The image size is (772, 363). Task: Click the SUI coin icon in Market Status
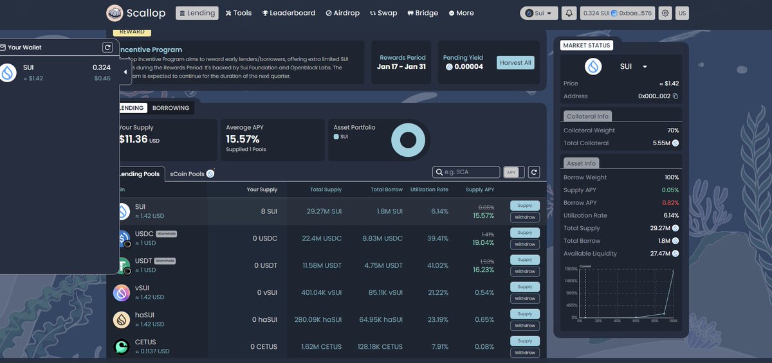(x=593, y=66)
